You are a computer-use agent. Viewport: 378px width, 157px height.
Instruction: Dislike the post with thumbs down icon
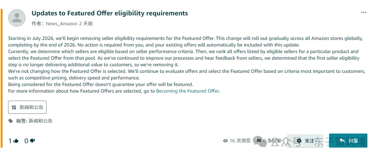[33, 141]
